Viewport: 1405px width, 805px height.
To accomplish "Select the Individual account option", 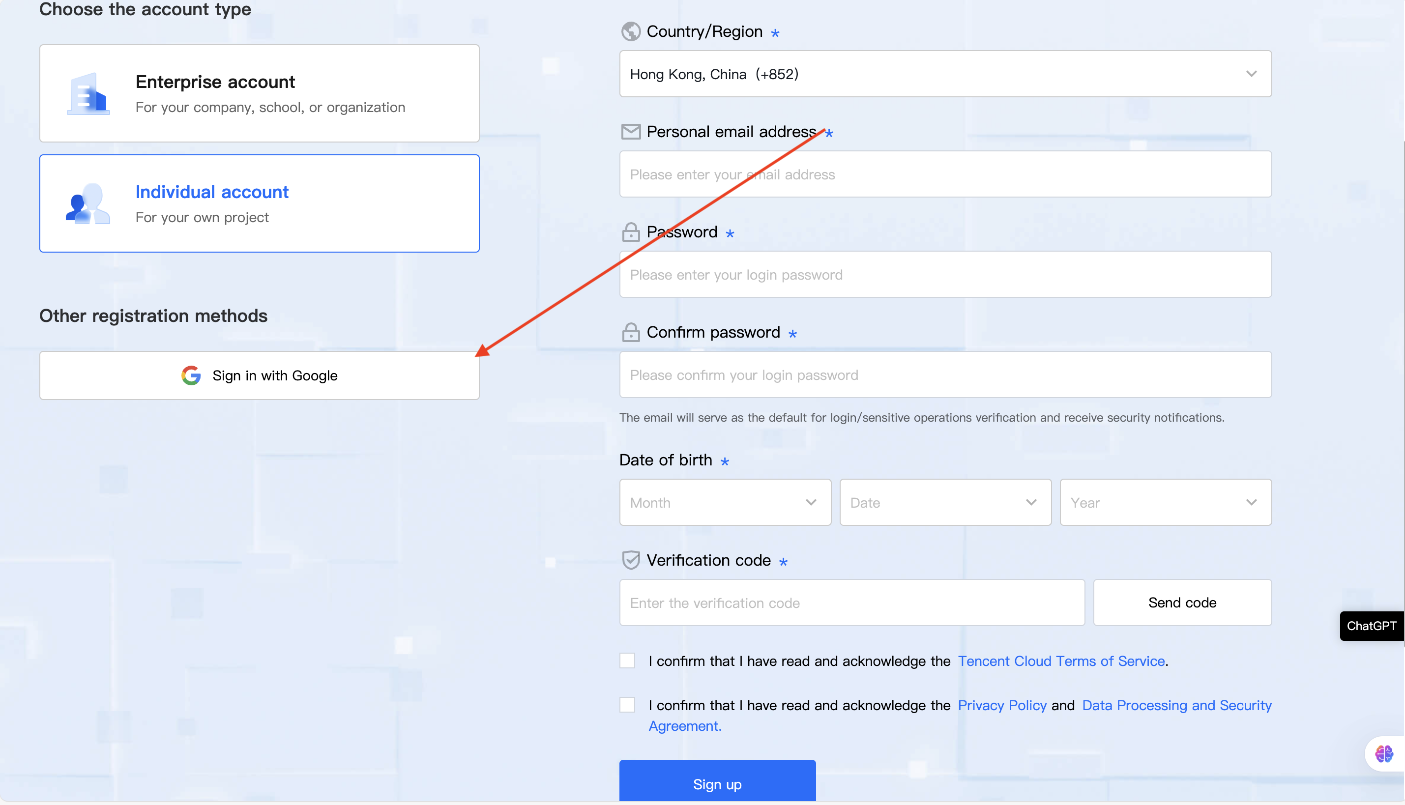I will 259,203.
